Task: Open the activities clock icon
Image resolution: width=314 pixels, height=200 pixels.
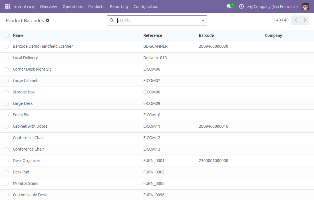Action: tap(241, 6)
